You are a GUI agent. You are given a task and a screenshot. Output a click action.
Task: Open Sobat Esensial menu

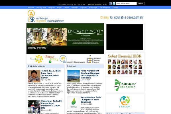click(x=105, y=7)
